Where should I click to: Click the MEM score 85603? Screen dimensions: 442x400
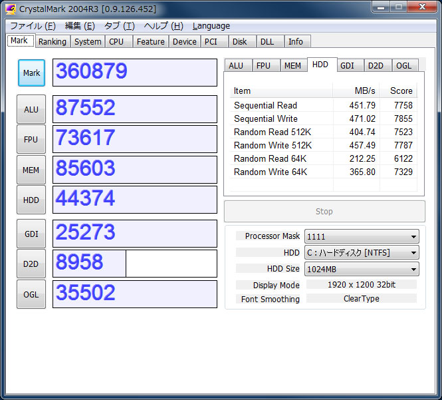[135, 170]
